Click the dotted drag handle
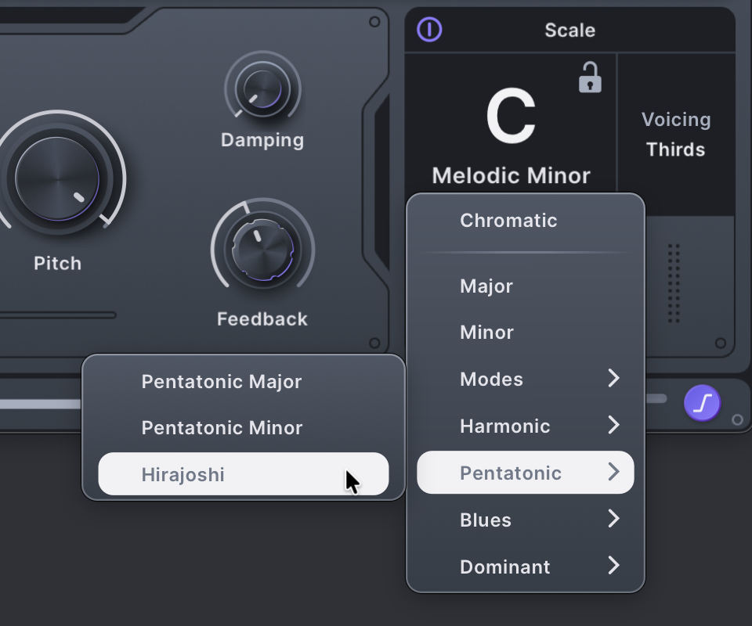The width and height of the screenshot is (752, 626). click(x=673, y=283)
